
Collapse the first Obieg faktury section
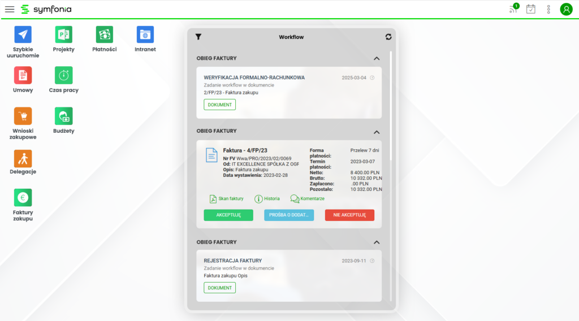[x=377, y=58]
